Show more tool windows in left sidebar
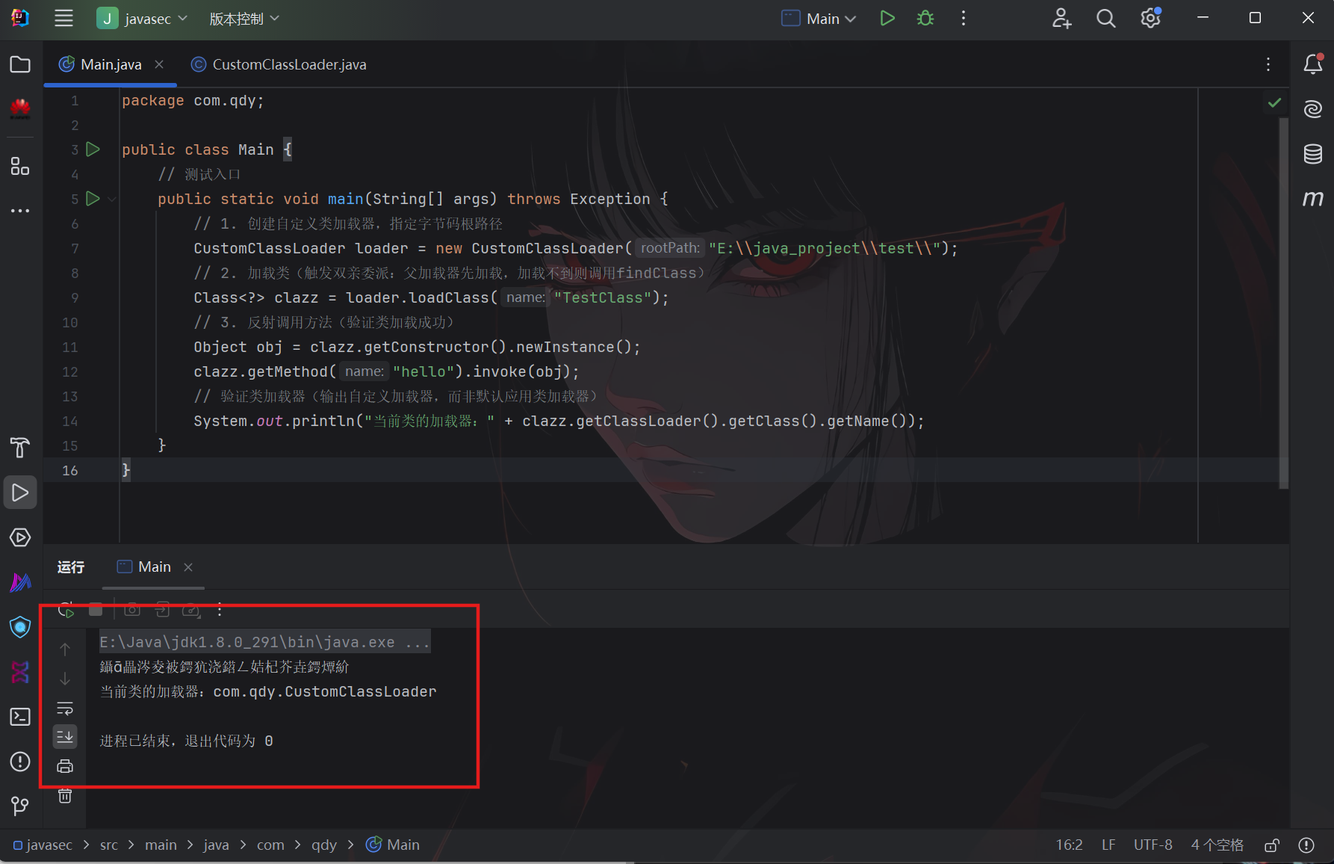This screenshot has height=864, width=1334. tap(20, 211)
